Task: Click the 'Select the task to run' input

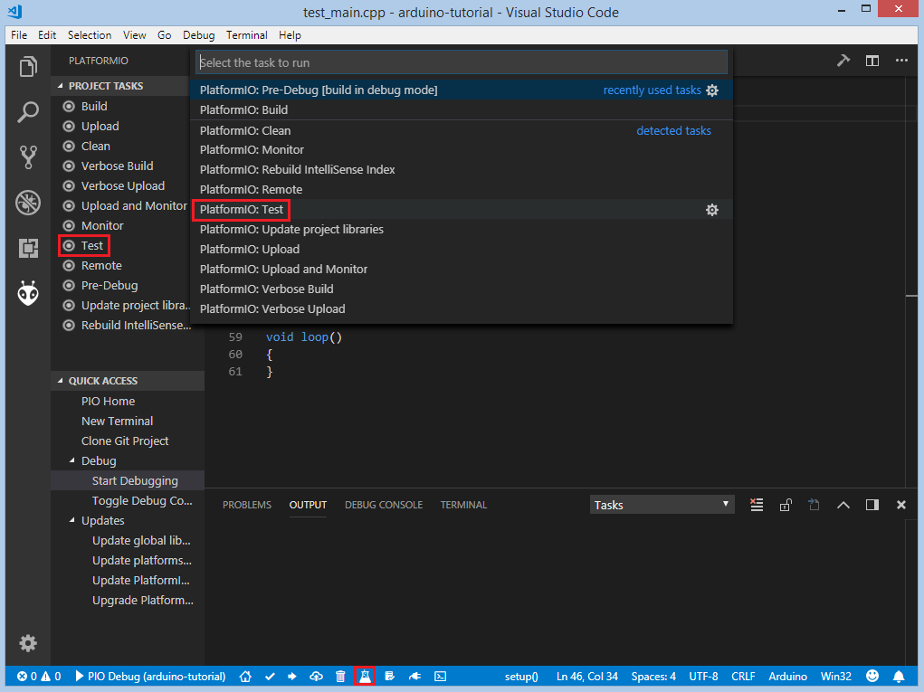Action: (462, 62)
